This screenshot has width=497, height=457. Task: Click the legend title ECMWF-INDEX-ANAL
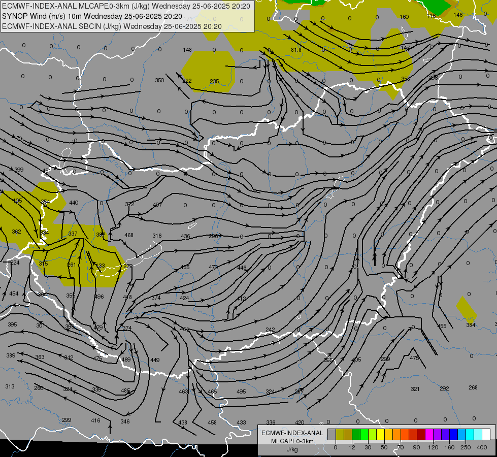(292, 433)
